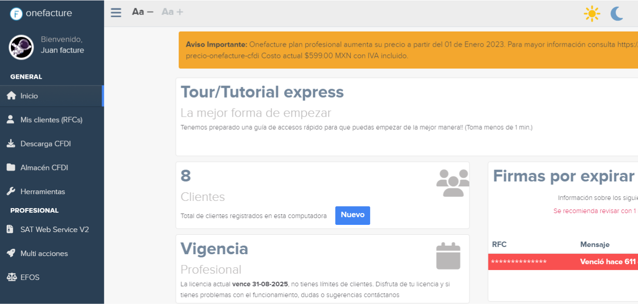
Task: Open Inicio from the sidebar
Action: pos(29,96)
